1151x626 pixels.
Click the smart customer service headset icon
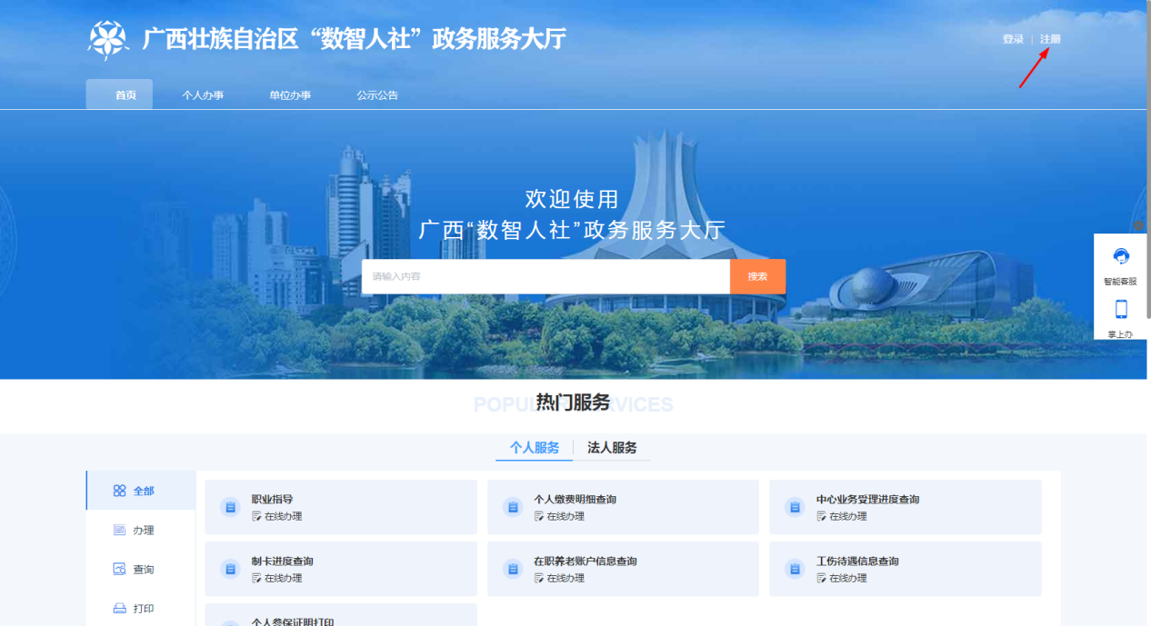(x=1121, y=257)
